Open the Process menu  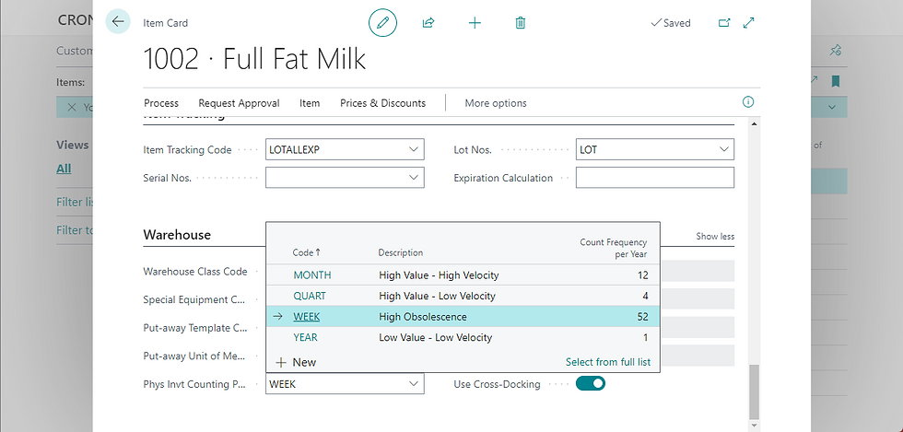point(161,103)
